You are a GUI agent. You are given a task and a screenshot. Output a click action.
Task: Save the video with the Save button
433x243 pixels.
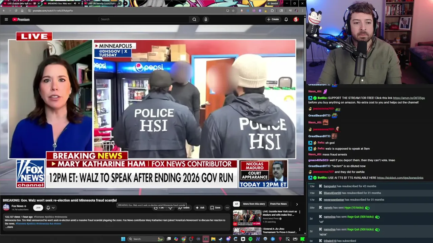[x=215, y=208]
